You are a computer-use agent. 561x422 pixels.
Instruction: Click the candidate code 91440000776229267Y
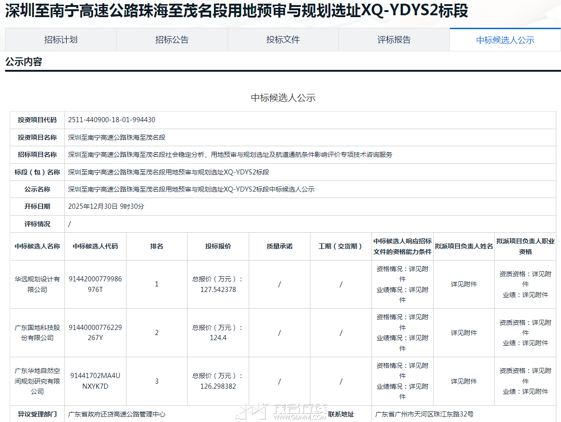pyautogui.click(x=95, y=333)
